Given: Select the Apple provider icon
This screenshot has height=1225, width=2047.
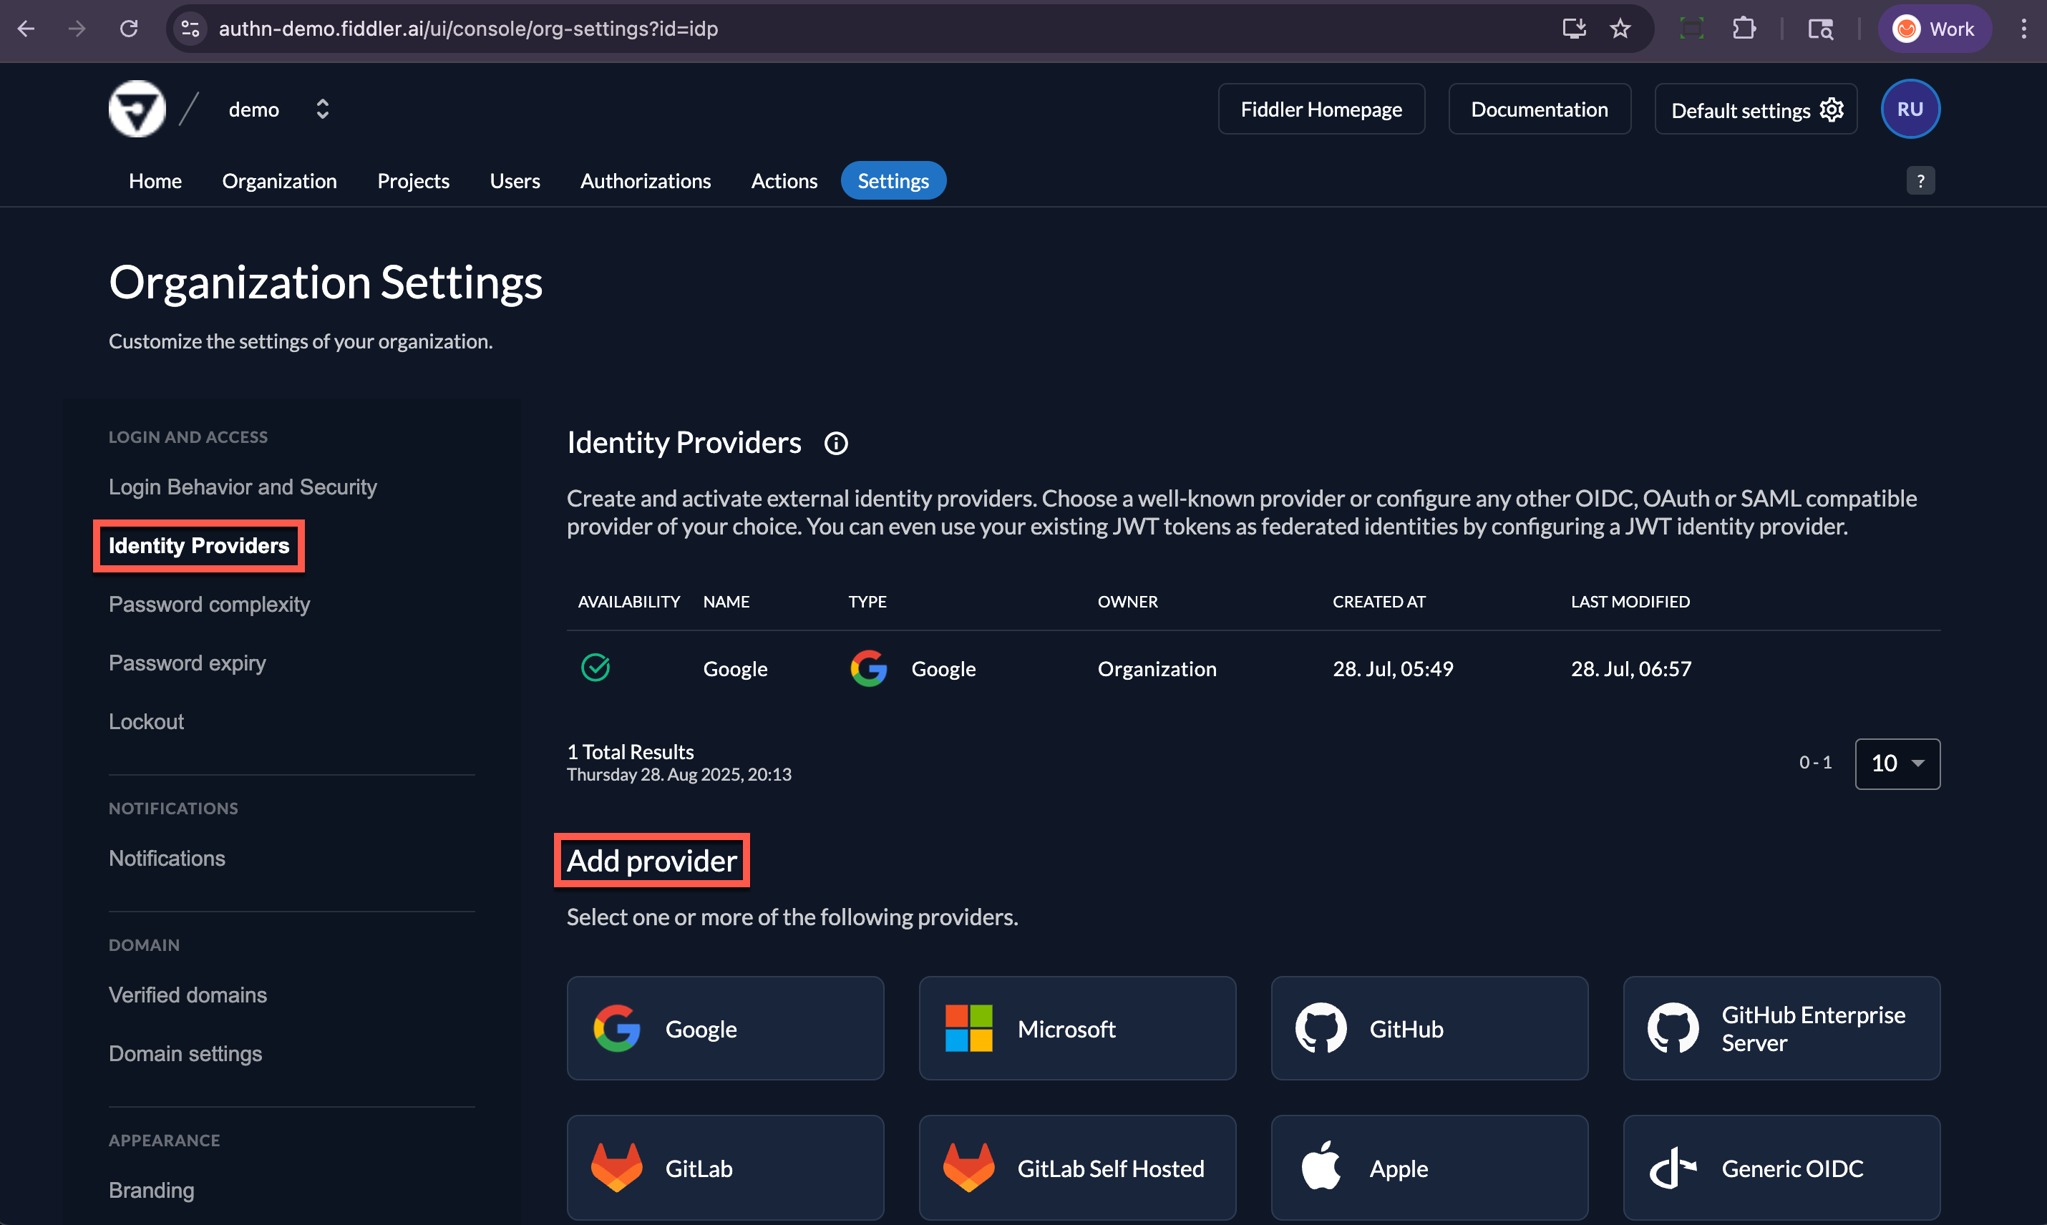Looking at the screenshot, I should [1321, 1167].
